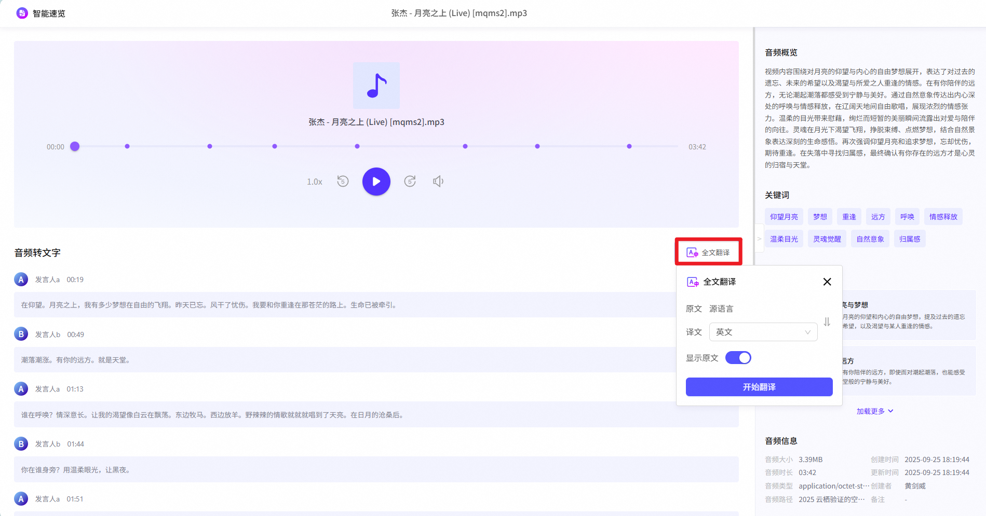Open the 译文 language dropdown showing 英文
Image resolution: width=986 pixels, height=516 pixels.
point(763,332)
